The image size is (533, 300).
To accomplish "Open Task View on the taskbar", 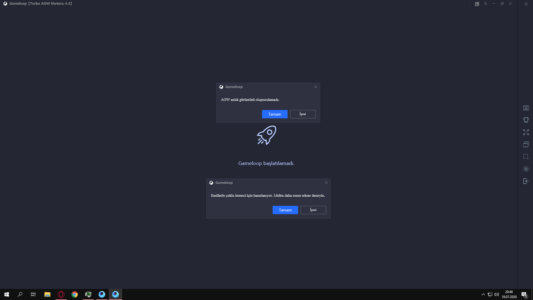I will pyautogui.click(x=33, y=294).
